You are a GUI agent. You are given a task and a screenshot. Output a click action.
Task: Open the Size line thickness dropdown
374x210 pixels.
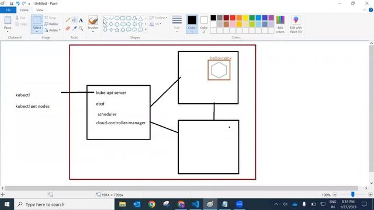[177, 24]
